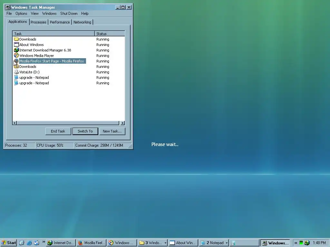
Task: Click the horizontal scrollbar track of the task list
Action: tap(68, 123)
